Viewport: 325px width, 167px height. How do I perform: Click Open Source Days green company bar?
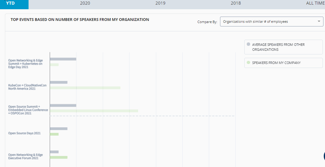(54, 134)
